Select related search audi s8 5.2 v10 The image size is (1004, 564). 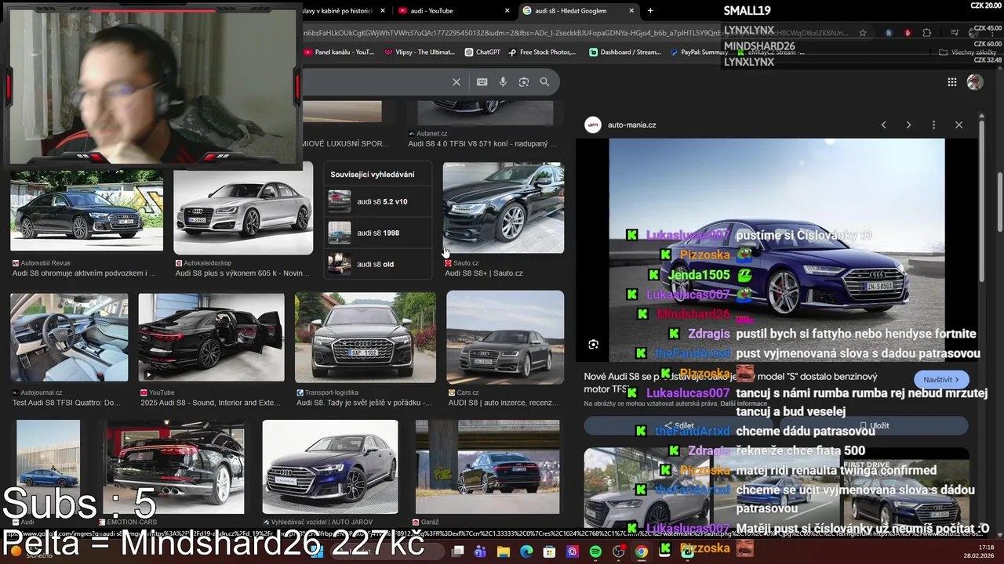click(378, 201)
